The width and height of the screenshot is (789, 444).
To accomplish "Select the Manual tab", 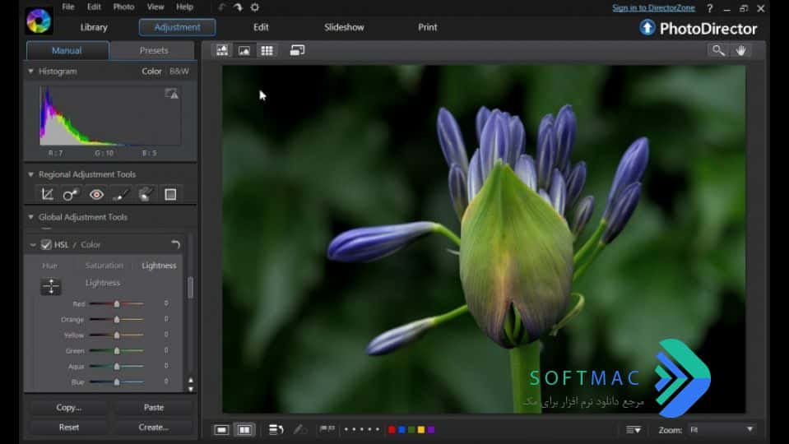I will tap(67, 51).
